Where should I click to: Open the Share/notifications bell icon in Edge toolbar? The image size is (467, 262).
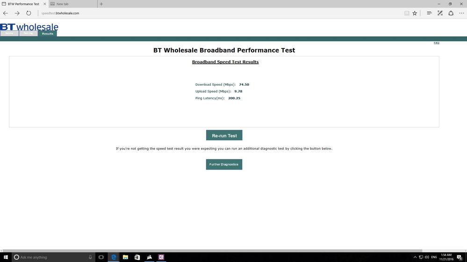[x=451, y=13]
